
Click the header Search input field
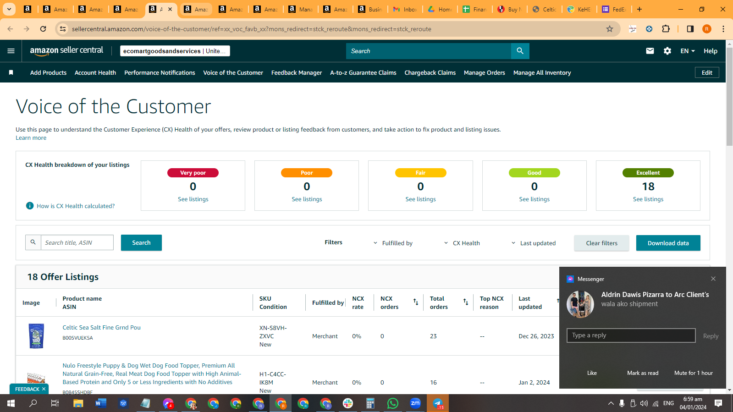[429, 51]
